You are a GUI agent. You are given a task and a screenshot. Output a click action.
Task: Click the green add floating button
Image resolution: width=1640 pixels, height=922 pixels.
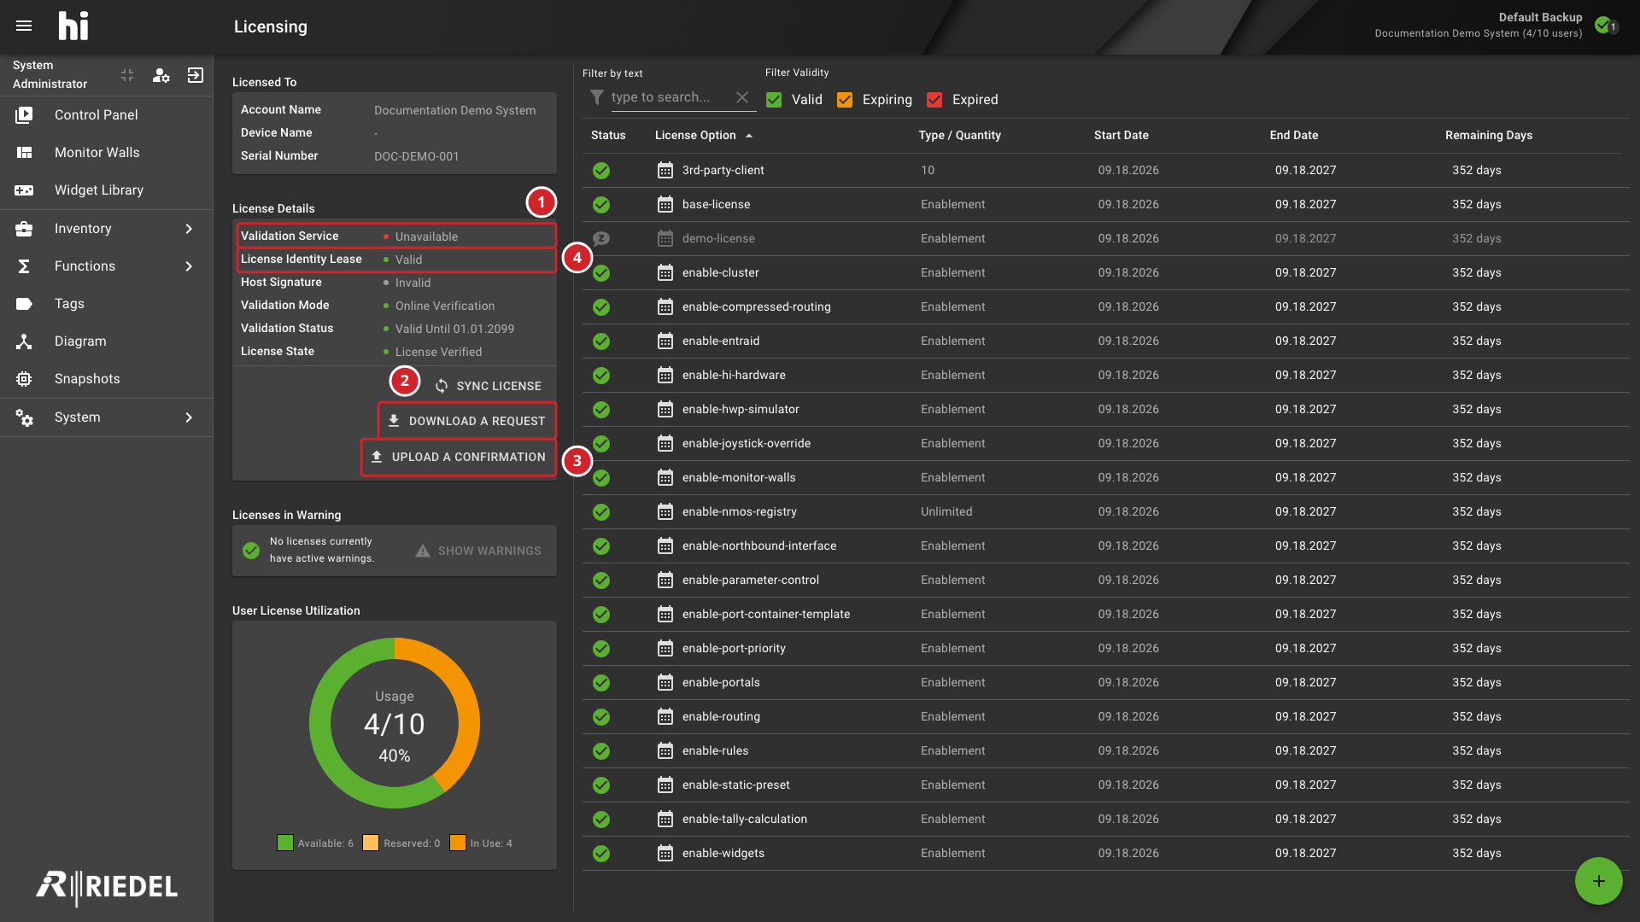pos(1598,881)
